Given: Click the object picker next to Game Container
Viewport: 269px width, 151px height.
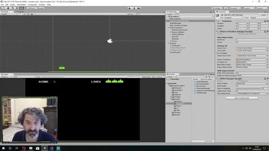Looking at the screenshot, I should (x=267, y=60).
